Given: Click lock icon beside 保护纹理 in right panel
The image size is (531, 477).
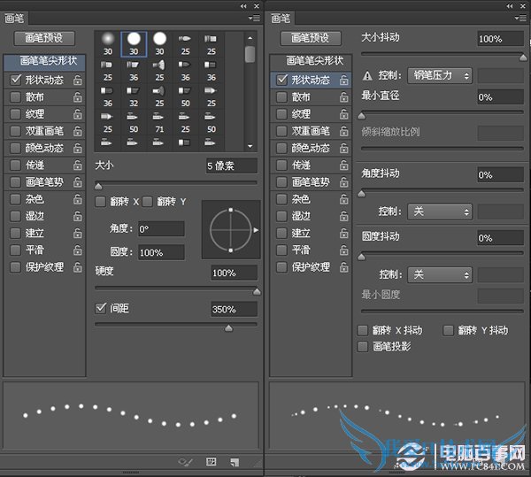Looking at the screenshot, I should 343,267.
